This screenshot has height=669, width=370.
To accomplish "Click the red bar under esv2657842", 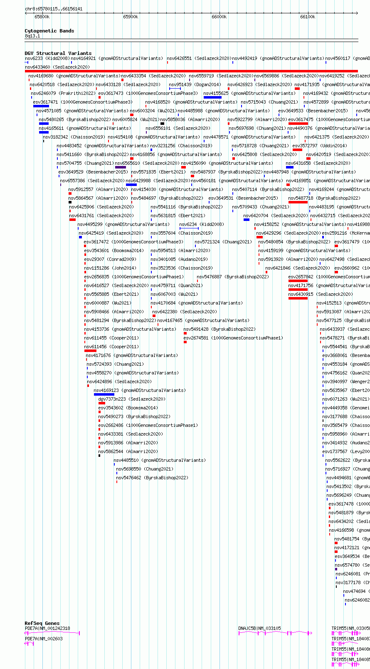I will pyautogui.click(x=298, y=281).
